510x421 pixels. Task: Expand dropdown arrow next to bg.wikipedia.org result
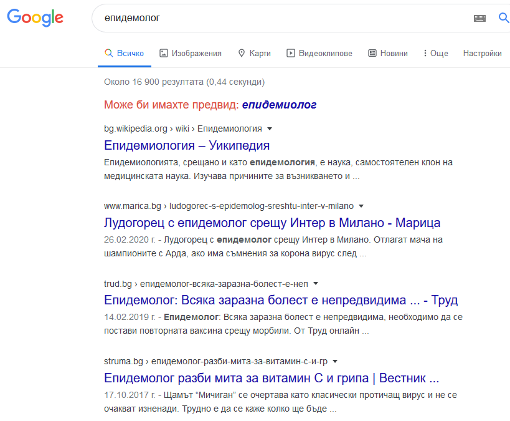[270, 129]
